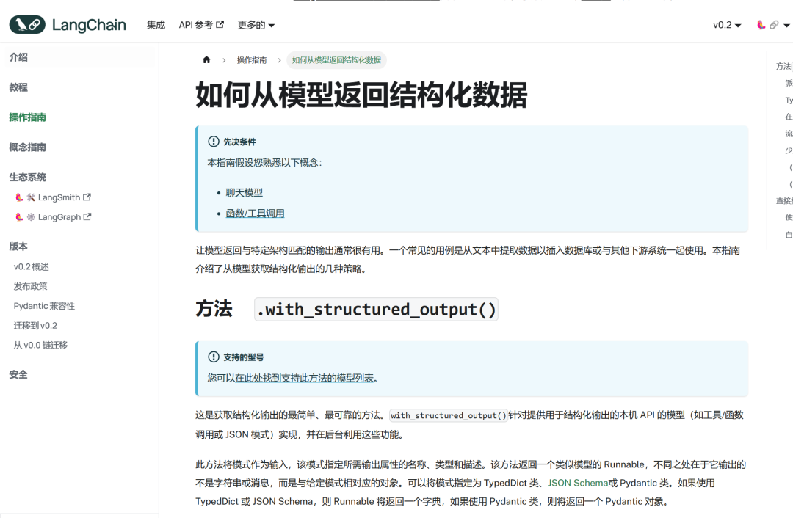Click the parrot icon before LangGraph
Image resolution: width=793 pixels, height=518 pixels.
click(20, 217)
